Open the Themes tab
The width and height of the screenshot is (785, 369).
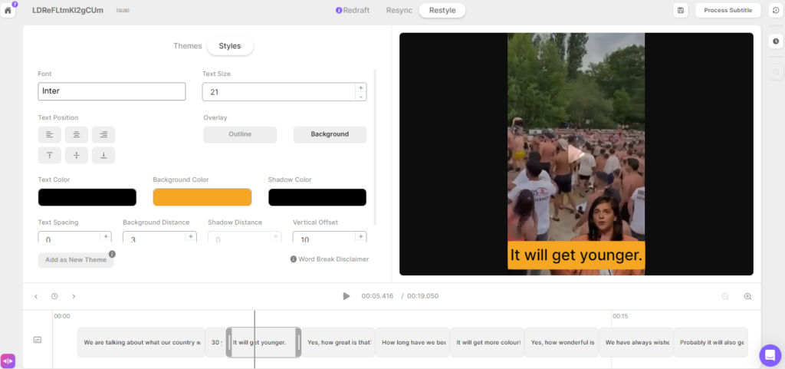(x=188, y=45)
